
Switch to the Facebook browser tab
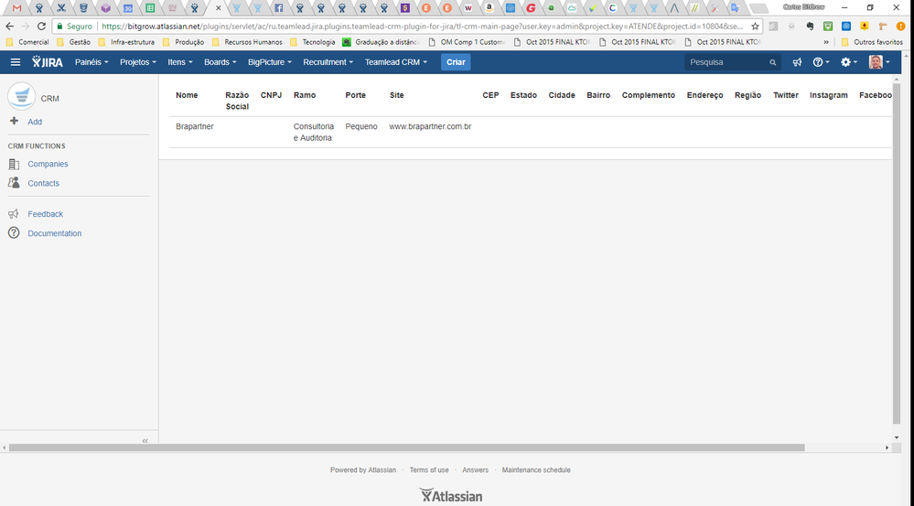point(279,8)
